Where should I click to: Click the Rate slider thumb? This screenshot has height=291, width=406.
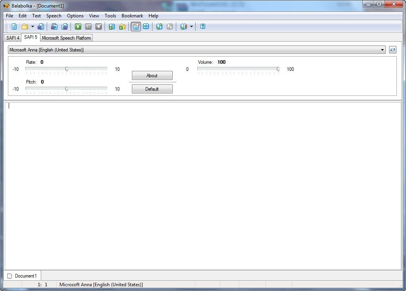pos(67,69)
